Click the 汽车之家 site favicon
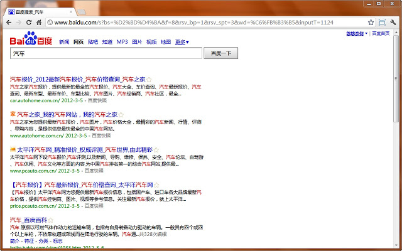Image resolution: width=402 pixels, height=251 pixels. coord(13,114)
